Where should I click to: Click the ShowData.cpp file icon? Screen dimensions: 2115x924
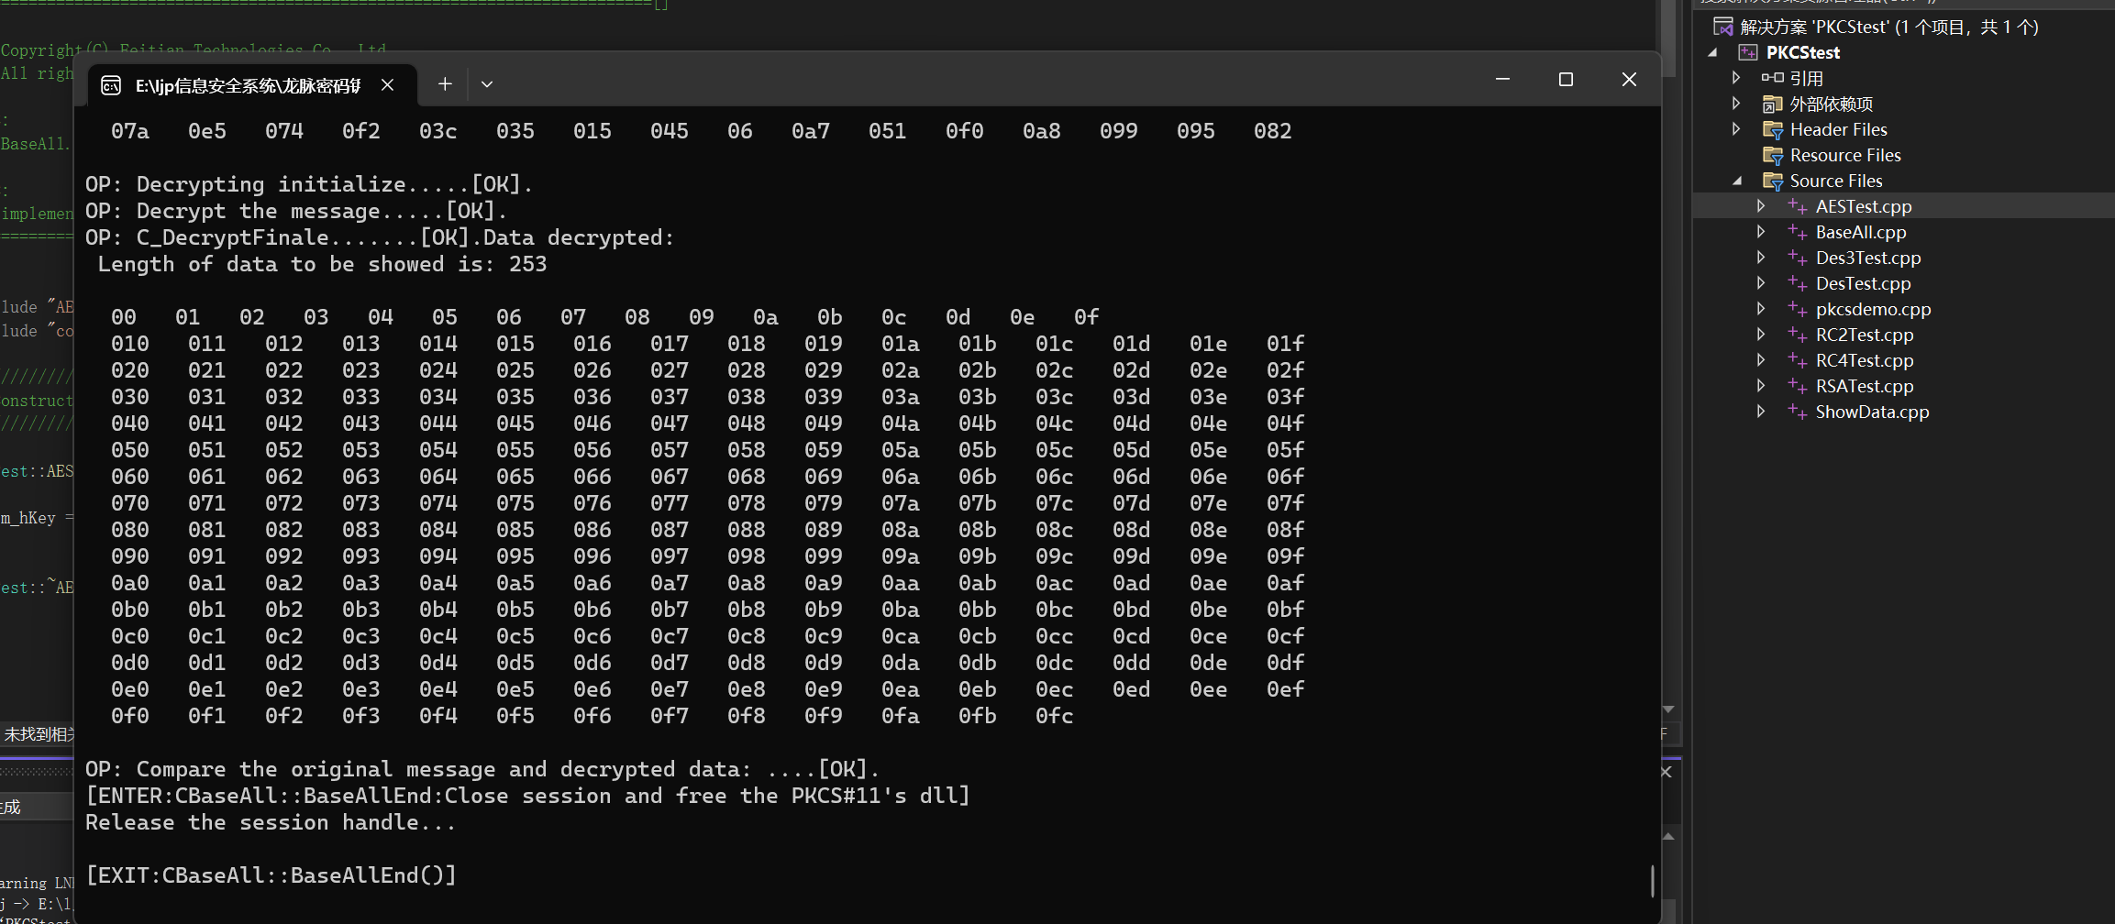point(1798,412)
